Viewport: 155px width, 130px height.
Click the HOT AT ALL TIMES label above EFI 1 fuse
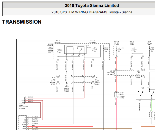pyautogui.click(x=58, y=42)
